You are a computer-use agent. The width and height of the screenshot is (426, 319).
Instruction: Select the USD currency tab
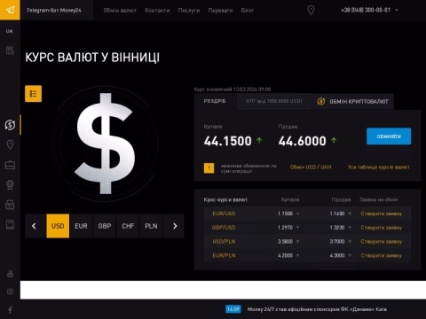click(x=58, y=226)
